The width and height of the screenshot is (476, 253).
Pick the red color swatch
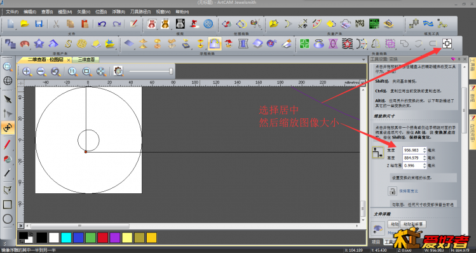pyautogui.click(x=102, y=238)
